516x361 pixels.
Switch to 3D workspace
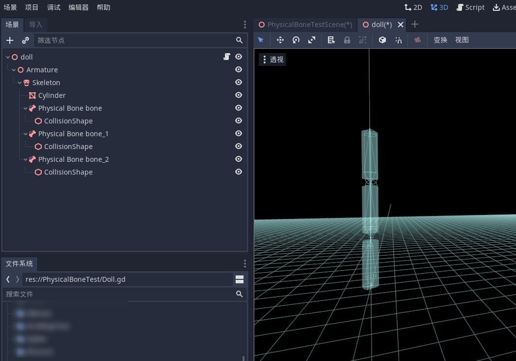point(439,7)
